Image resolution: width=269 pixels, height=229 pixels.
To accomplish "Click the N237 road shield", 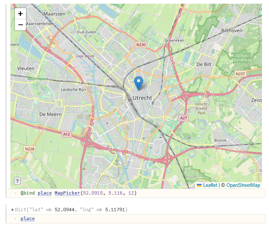I will (x=240, y=74).
